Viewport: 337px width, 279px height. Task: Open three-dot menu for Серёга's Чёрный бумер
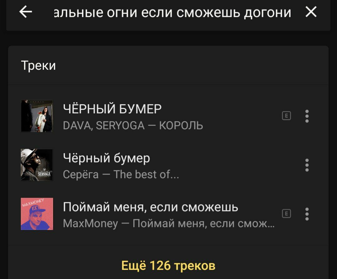click(x=307, y=165)
